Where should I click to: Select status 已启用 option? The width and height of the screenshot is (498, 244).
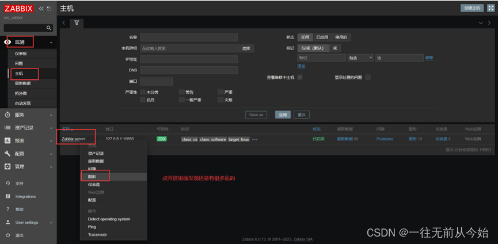[x=322, y=37]
